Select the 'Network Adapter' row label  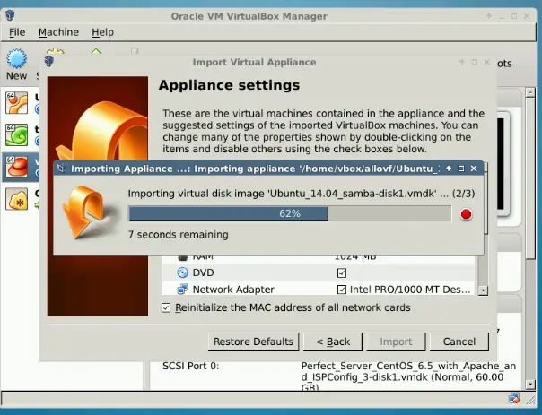pos(233,290)
